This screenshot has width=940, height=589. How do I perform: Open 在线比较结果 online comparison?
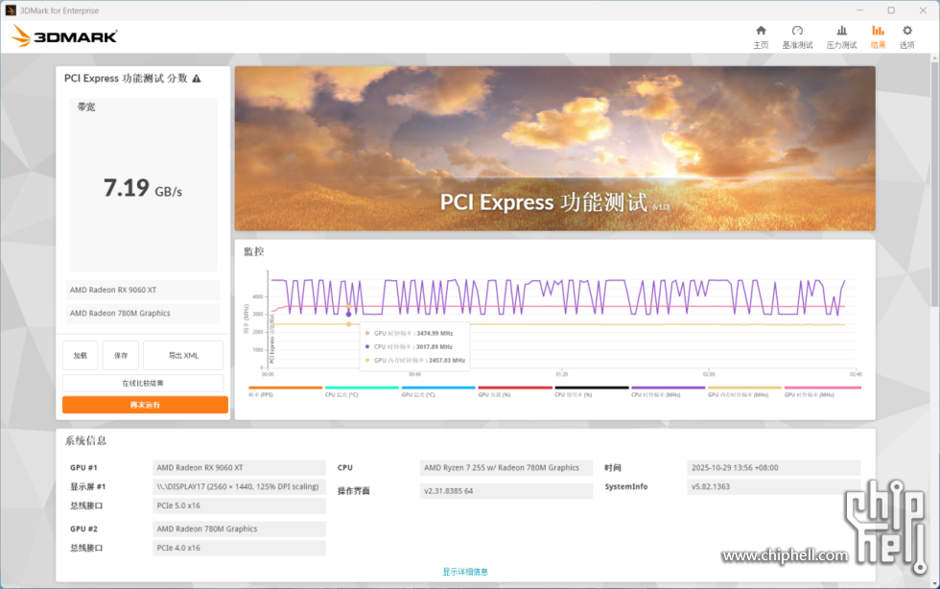point(143,383)
